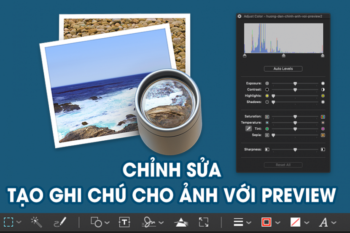Click the Tint eyedropper button

pyautogui.click(x=248, y=129)
